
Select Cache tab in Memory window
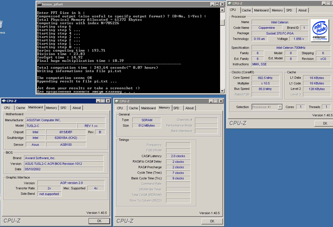[x=133, y=108]
